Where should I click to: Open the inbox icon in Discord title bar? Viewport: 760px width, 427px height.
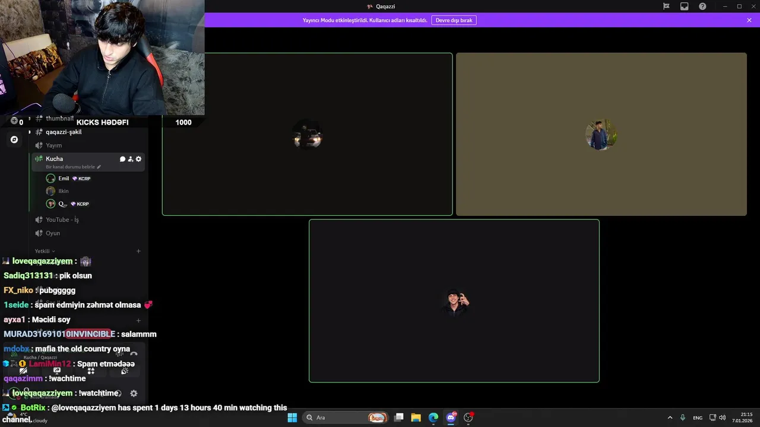click(684, 7)
